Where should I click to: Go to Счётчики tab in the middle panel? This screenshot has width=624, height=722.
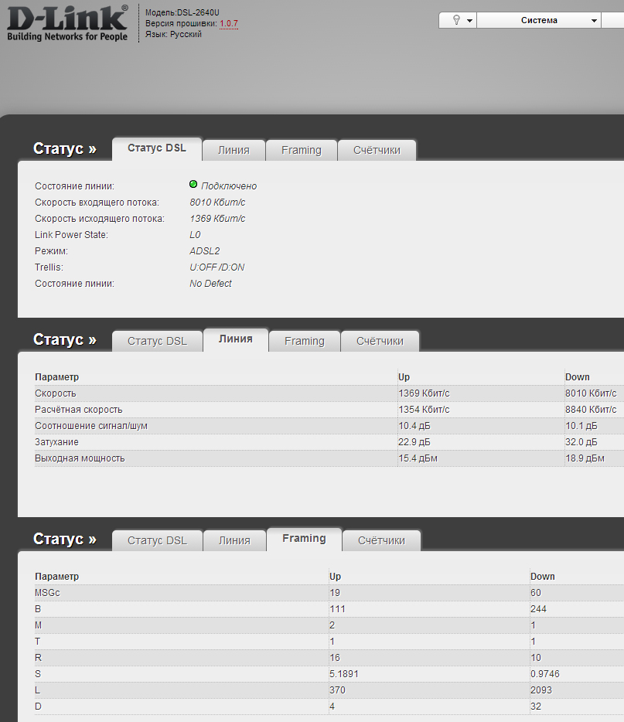coord(380,341)
